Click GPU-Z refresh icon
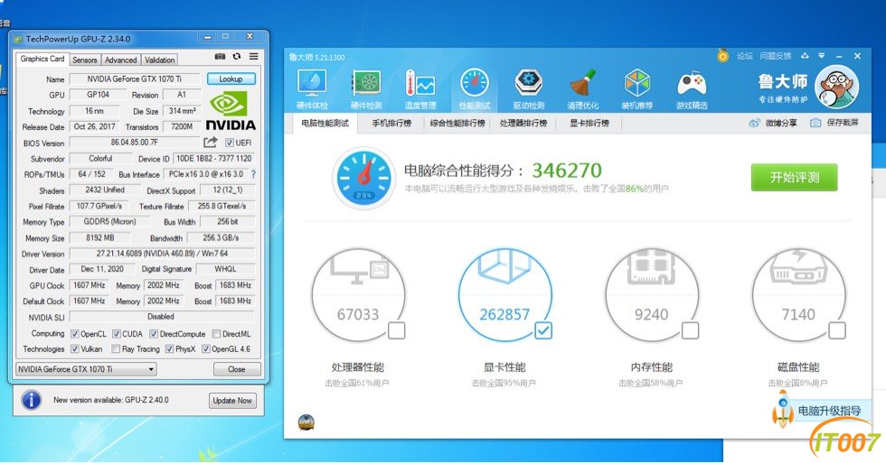Viewport: 886px width, 463px height. tap(237, 56)
